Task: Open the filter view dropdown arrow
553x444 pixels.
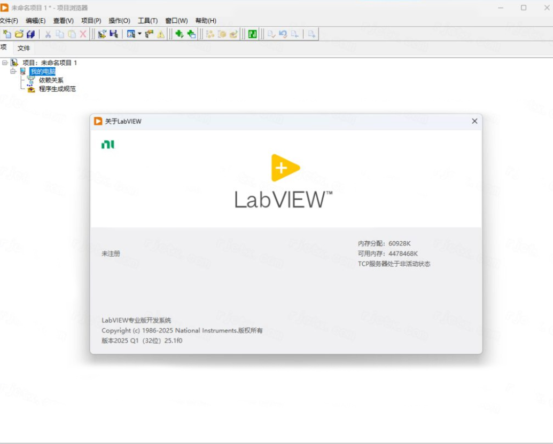Action: pos(139,34)
